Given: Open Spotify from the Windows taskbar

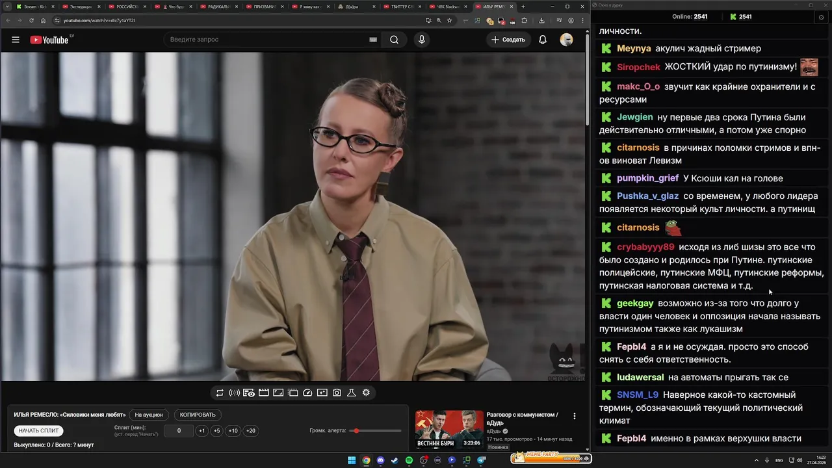Looking at the screenshot, I should [409, 460].
